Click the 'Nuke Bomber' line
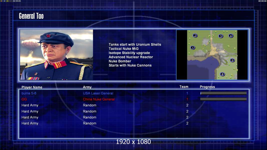The image size is (267, 150). point(120,61)
